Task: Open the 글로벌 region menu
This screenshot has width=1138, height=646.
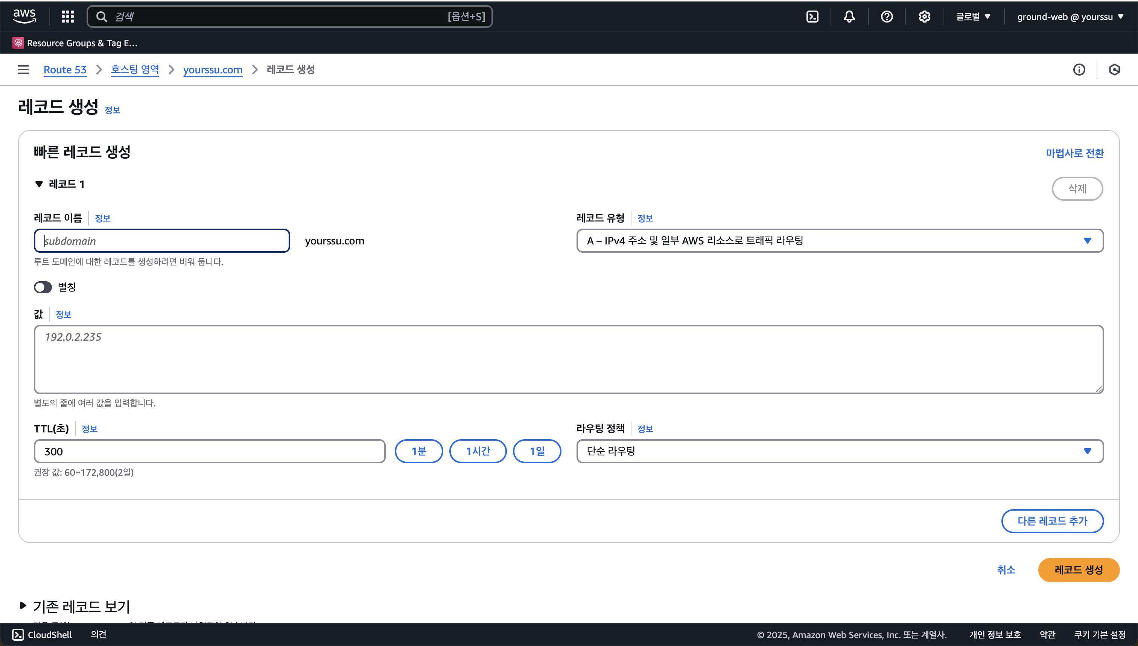Action: 973,17
